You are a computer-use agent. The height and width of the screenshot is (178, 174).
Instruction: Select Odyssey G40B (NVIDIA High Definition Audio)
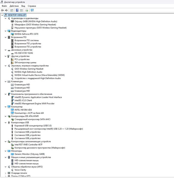pyautogui.click(x=36, y=21)
